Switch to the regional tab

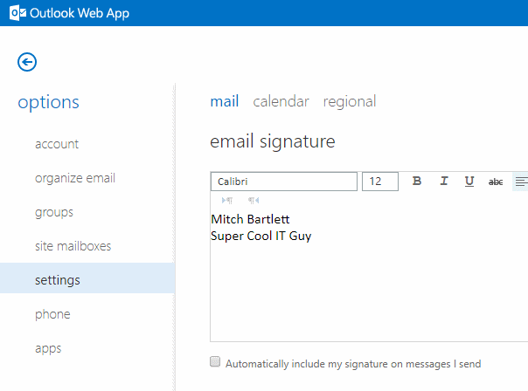pyautogui.click(x=350, y=101)
